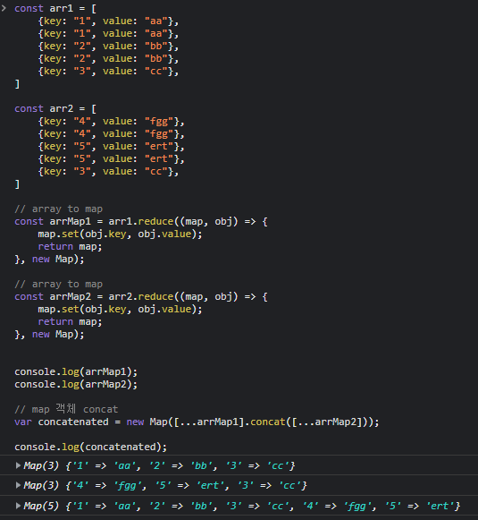The width and height of the screenshot is (478, 520).
Task: Click the 'console.log(arrMap1);' line
Action: coord(76,371)
